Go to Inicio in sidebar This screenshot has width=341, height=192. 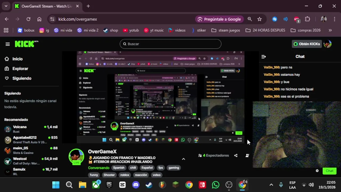(x=14, y=59)
